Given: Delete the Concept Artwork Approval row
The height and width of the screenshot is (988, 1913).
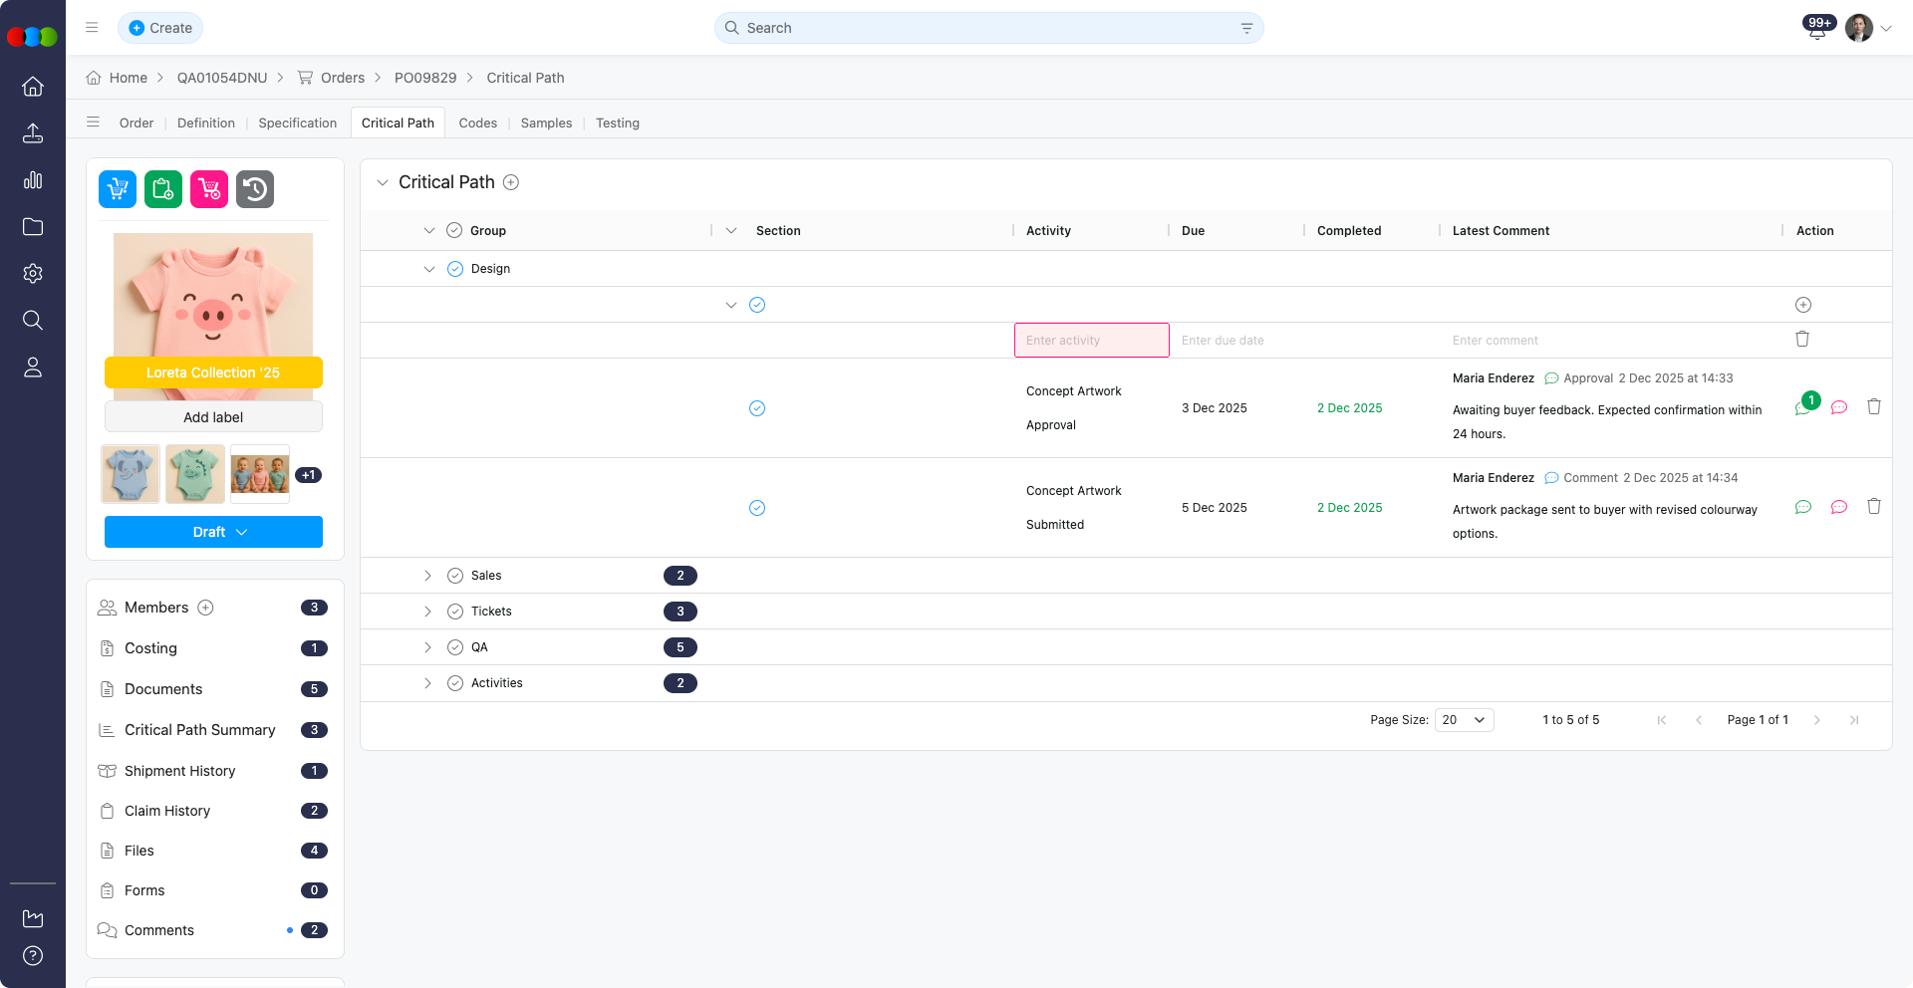Looking at the screenshot, I should 1873,407.
